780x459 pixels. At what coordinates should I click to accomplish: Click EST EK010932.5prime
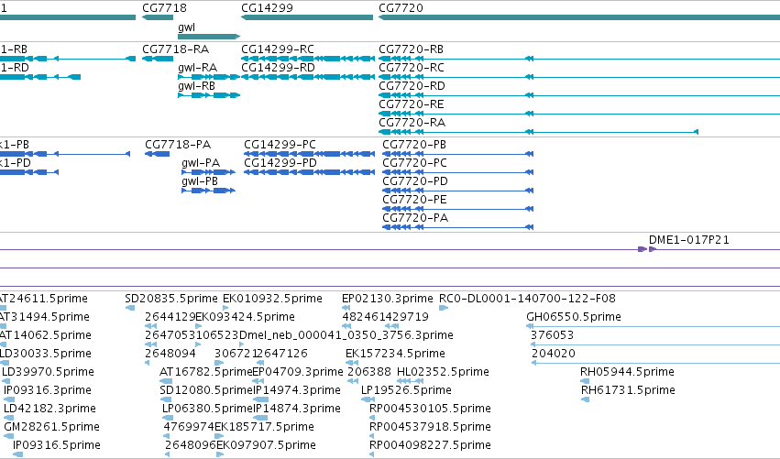pyautogui.click(x=272, y=299)
